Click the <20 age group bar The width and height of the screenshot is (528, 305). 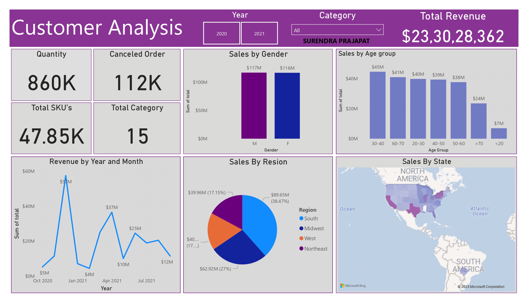[499, 133]
